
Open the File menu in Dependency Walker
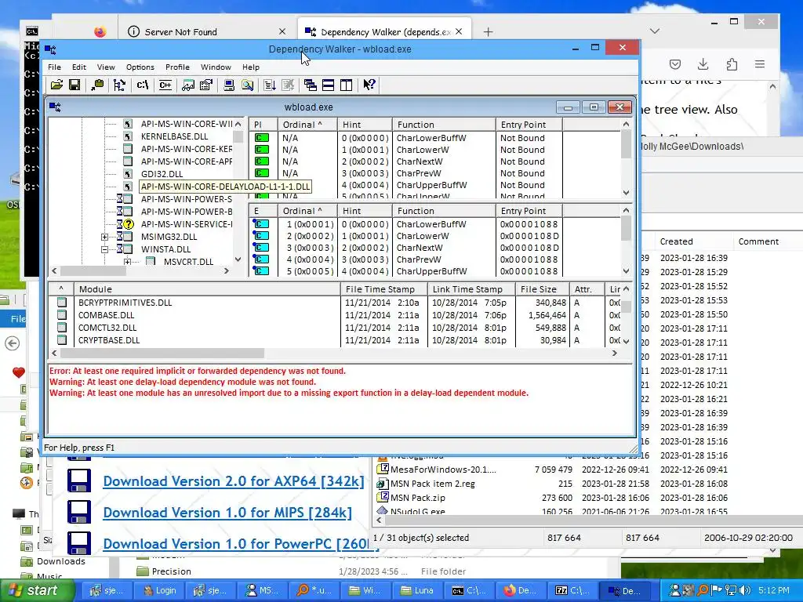(x=54, y=67)
